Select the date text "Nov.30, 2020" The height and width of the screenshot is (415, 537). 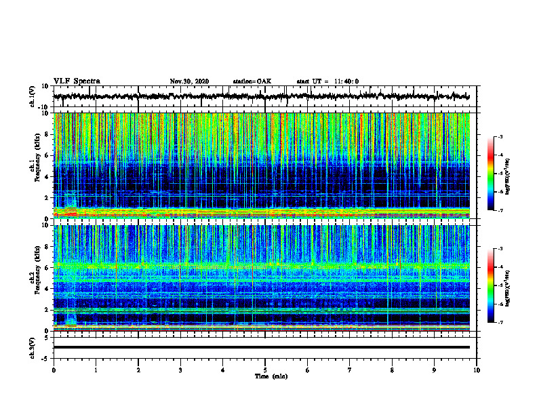tap(189, 81)
